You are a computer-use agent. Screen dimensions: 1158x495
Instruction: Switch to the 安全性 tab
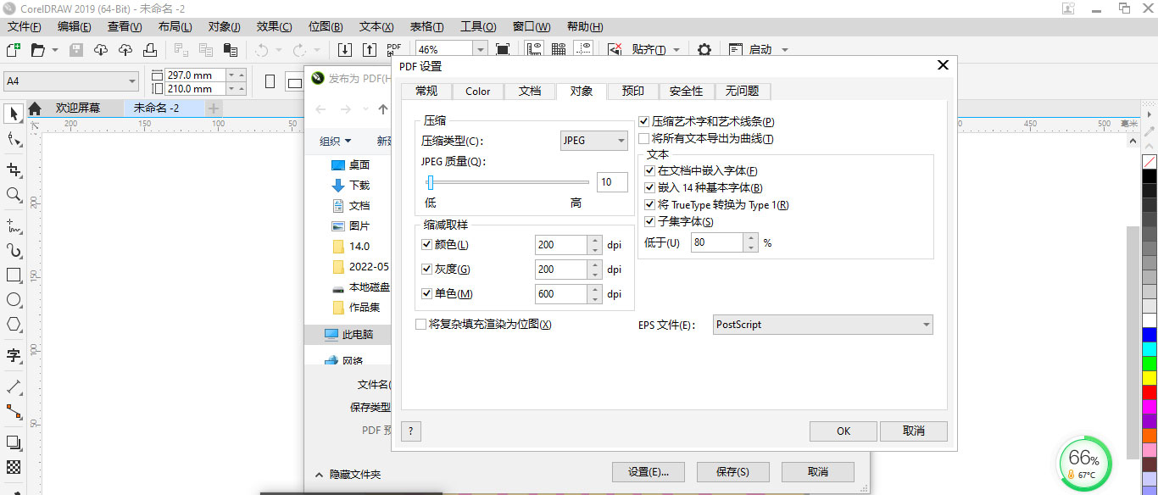686,91
